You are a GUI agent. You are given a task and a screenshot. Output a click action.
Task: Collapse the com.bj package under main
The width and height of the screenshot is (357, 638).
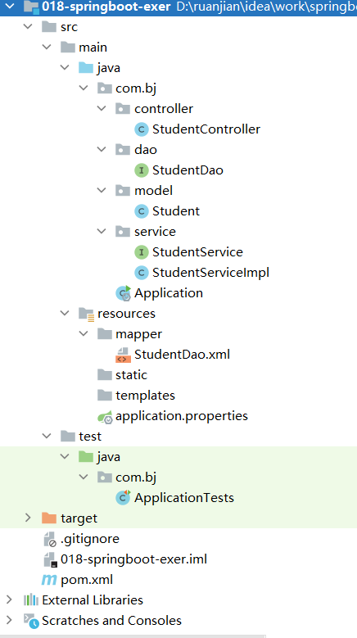[84, 88]
